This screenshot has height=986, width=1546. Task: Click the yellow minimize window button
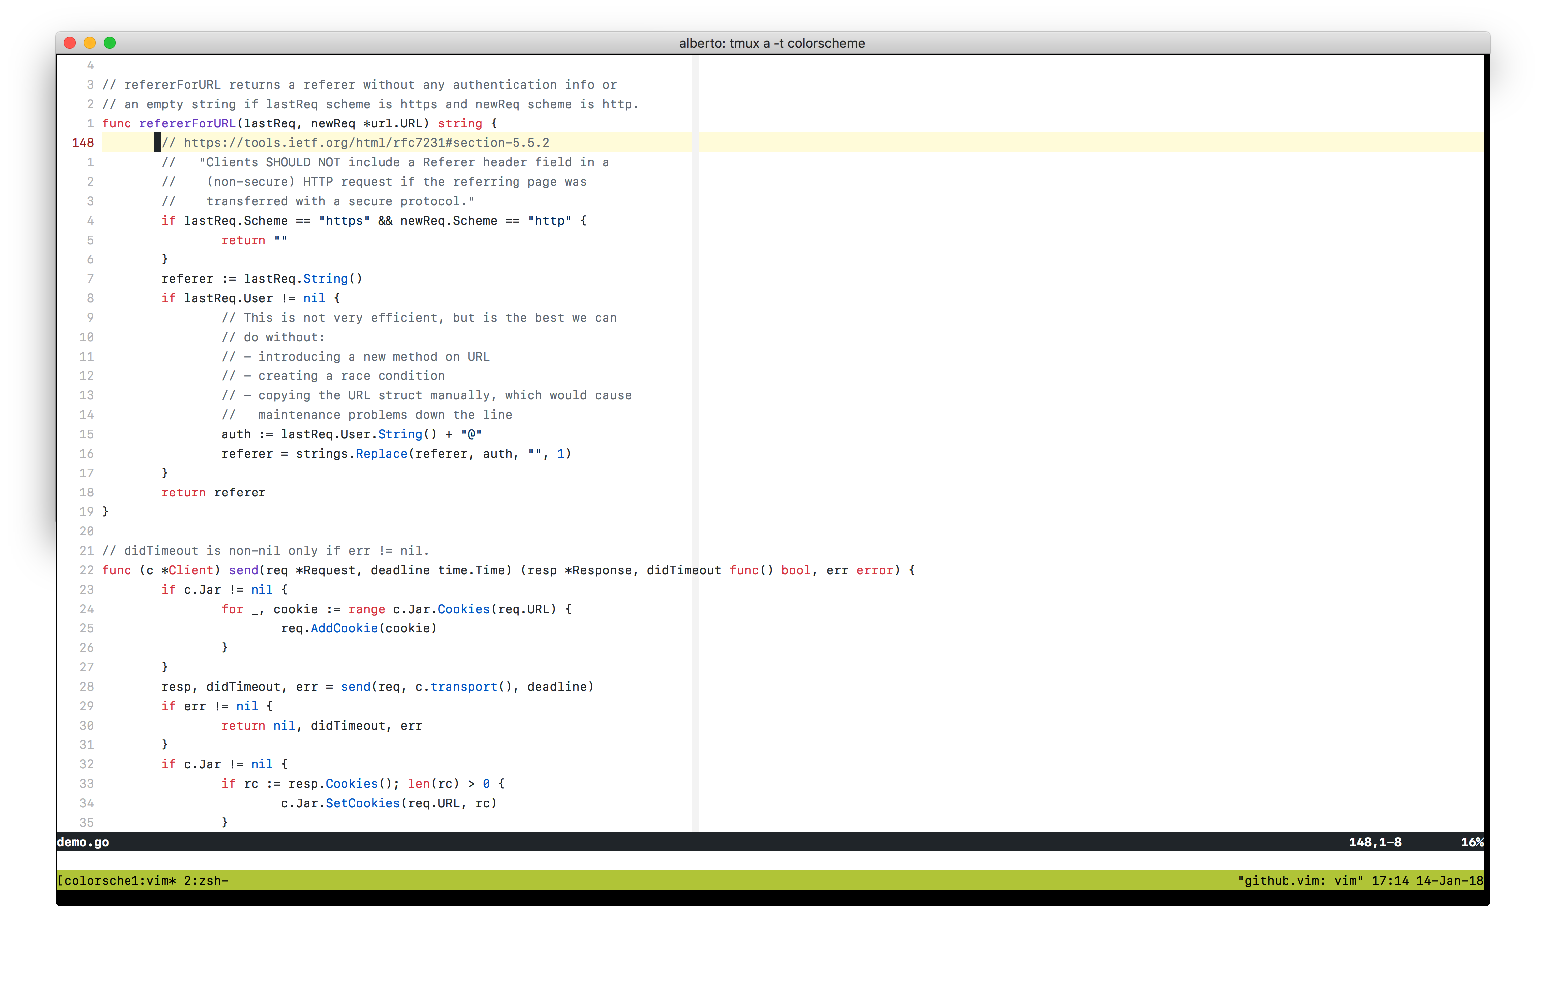[x=90, y=43]
